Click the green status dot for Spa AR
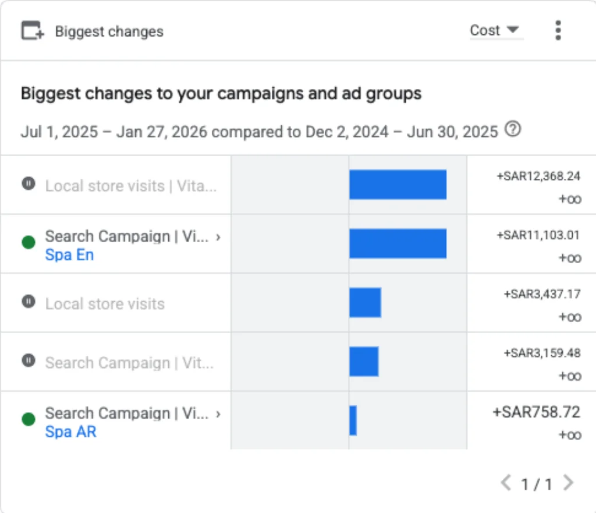The width and height of the screenshot is (596, 513). 29,419
